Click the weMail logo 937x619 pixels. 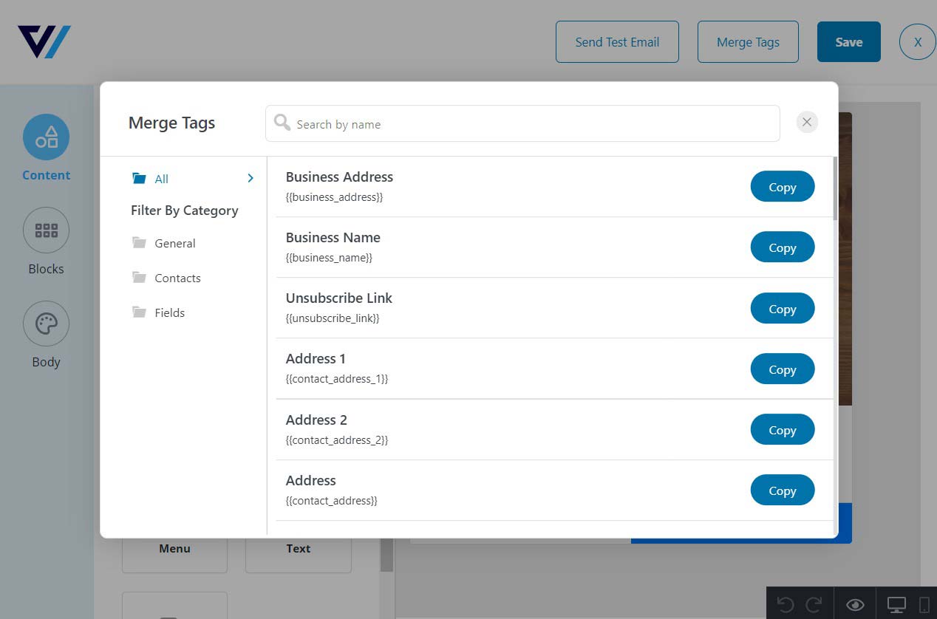[44, 42]
